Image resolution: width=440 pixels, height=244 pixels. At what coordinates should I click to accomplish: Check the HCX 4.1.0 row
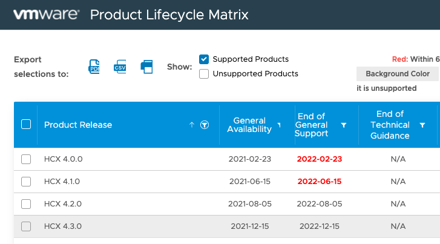tap(26, 182)
